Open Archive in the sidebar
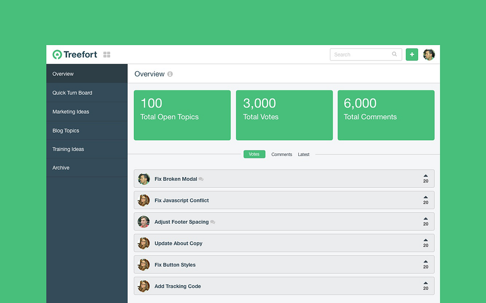Viewport: 486px width, 303px height. tap(87, 168)
